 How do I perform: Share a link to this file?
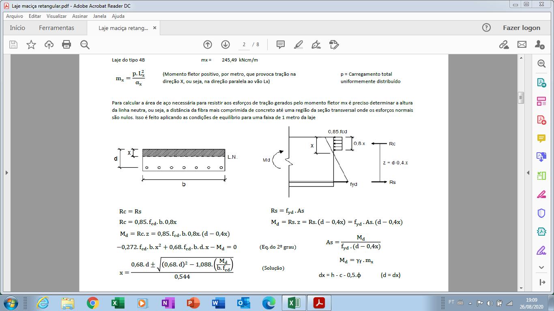point(504,45)
